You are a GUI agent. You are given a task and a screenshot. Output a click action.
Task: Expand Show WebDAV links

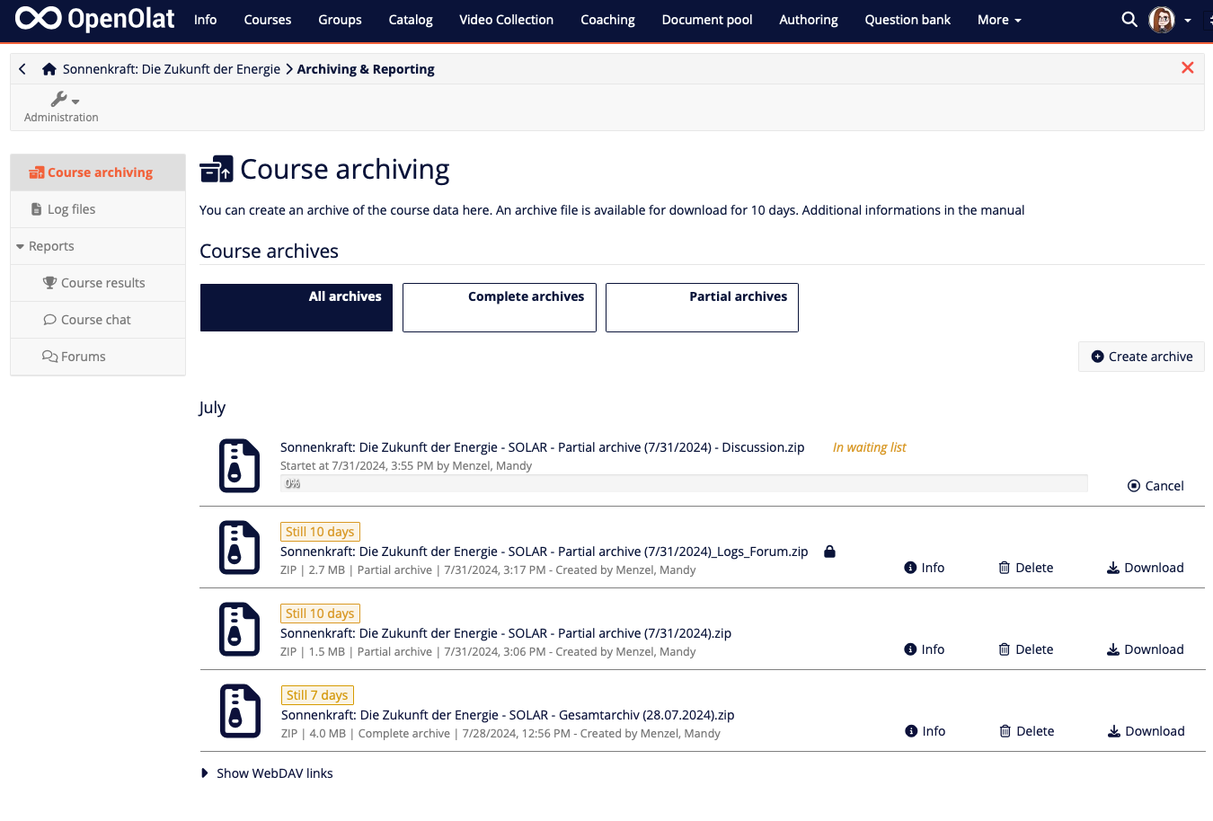click(x=266, y=772)
